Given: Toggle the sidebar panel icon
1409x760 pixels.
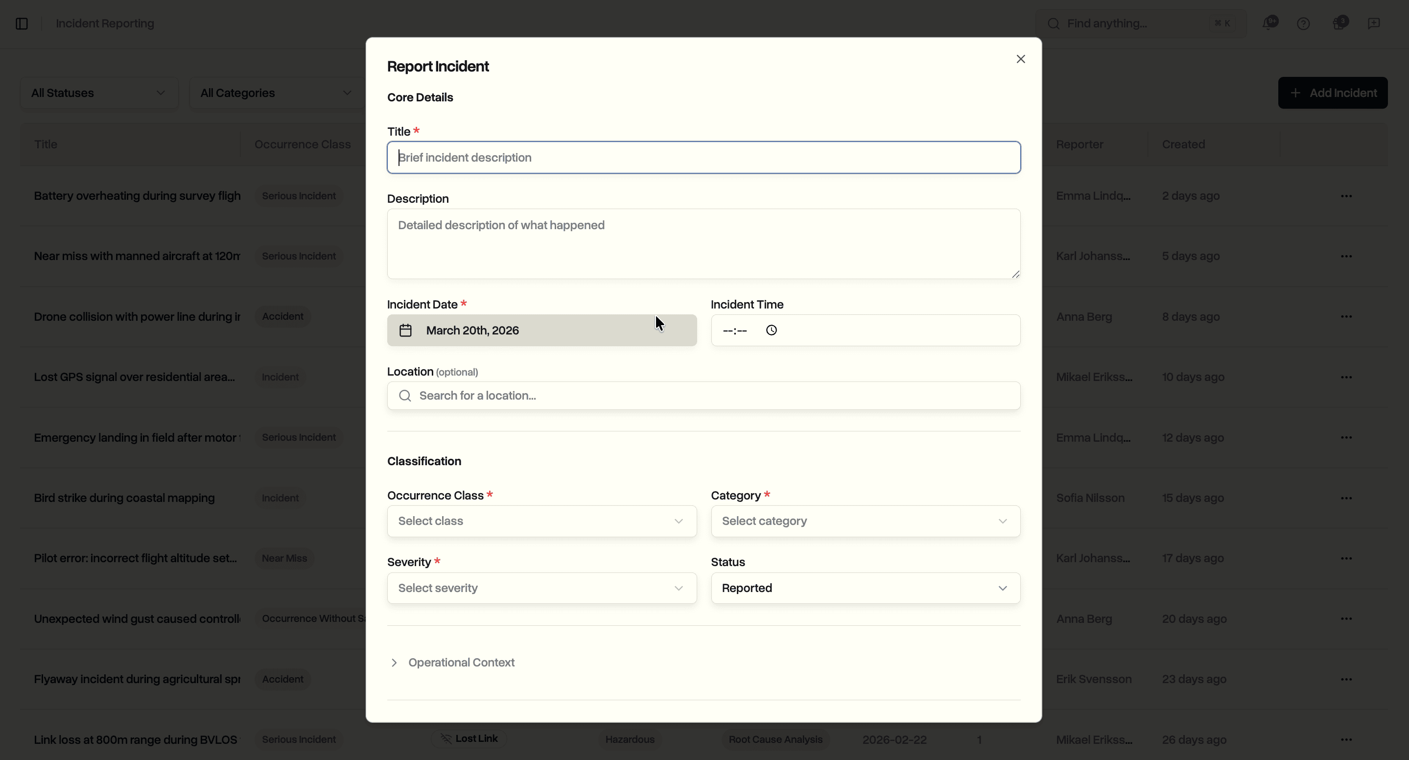Looking at the screenshot, I should click(x=22, y=24).
